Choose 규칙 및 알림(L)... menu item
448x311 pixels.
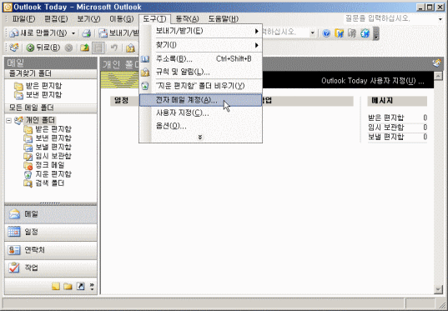[x=200, y=72]
